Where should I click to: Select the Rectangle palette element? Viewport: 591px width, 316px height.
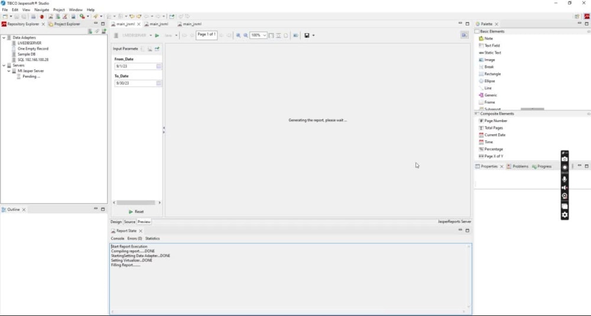coord(489,74)
